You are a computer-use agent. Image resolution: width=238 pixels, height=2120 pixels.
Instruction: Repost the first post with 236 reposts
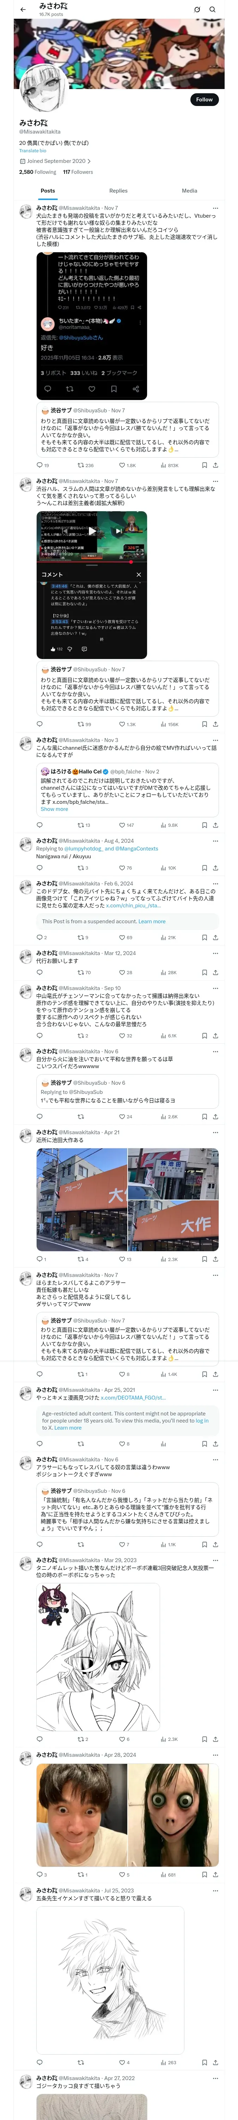85,465
